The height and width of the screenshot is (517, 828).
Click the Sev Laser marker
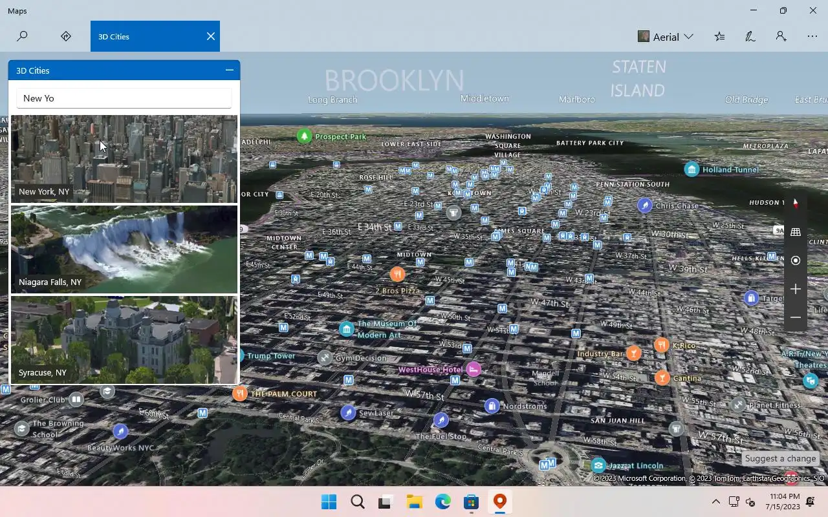pos(348,412)
